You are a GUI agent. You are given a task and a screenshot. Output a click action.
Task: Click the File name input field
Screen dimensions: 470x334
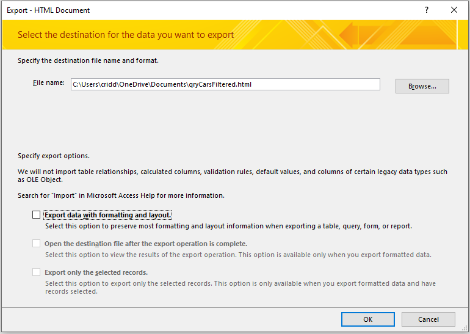[x=225, y=84]
